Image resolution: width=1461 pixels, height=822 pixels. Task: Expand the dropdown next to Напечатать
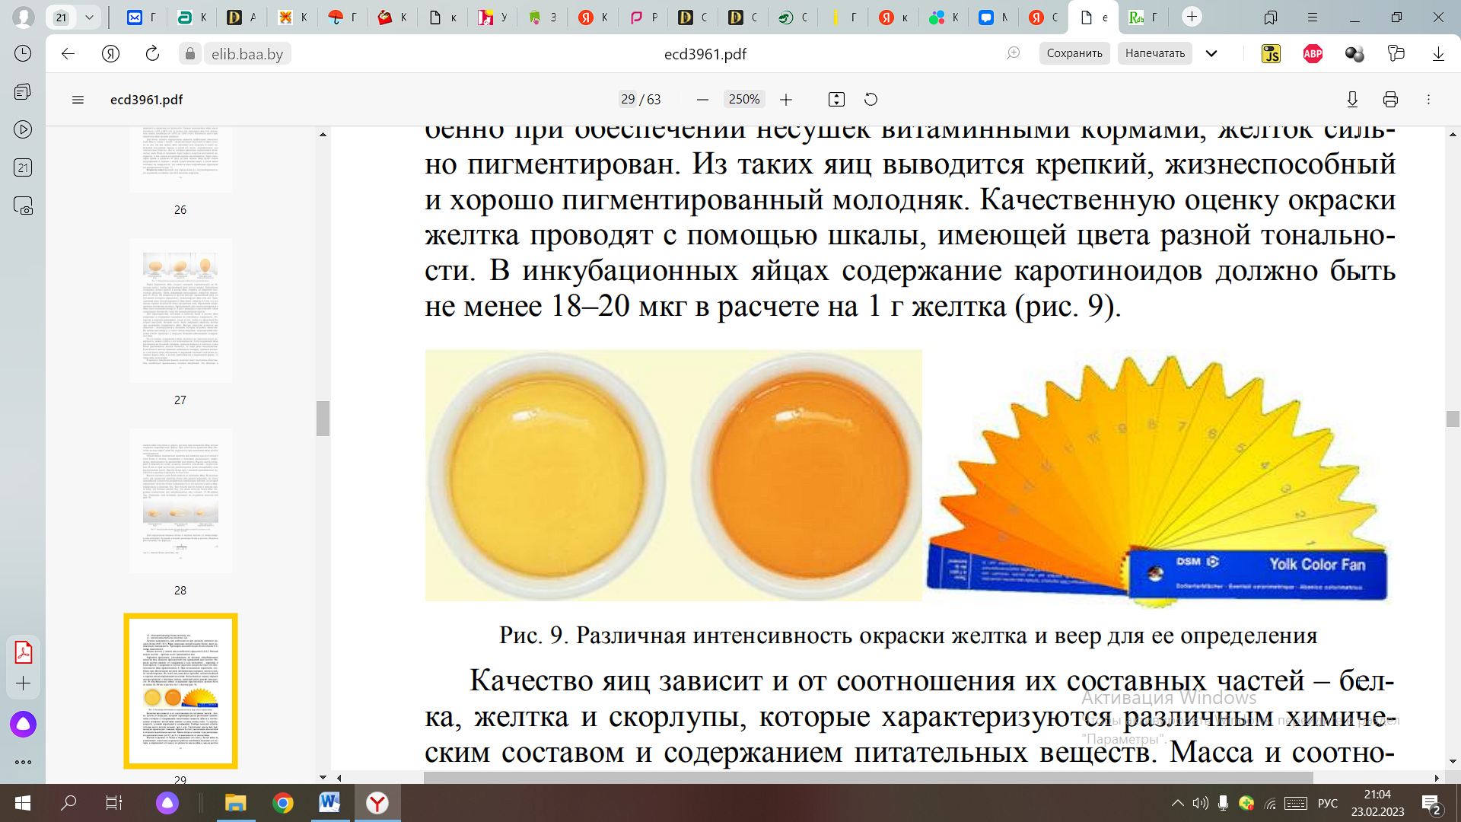pos(1212,53)
